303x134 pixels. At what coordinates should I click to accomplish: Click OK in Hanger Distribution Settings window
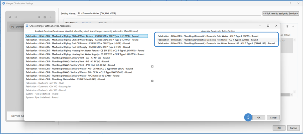279,128
